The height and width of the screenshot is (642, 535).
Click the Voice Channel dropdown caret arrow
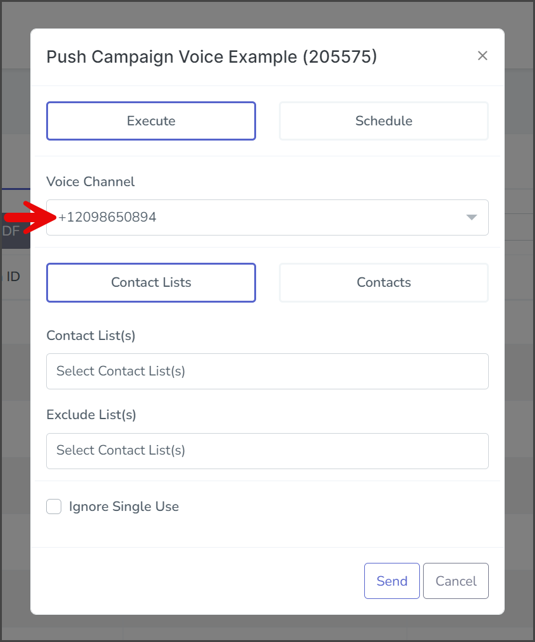point(472,217)
